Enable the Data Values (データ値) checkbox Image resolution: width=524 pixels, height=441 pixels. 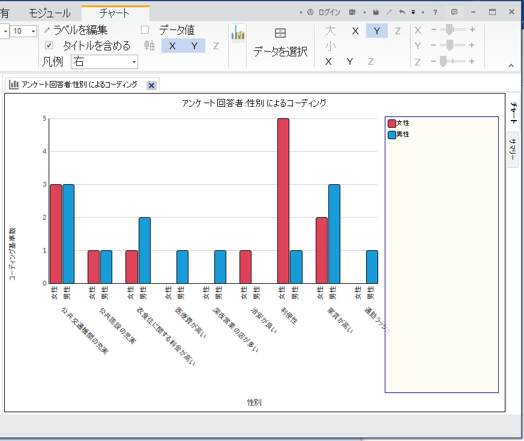(x=145, y=30)
